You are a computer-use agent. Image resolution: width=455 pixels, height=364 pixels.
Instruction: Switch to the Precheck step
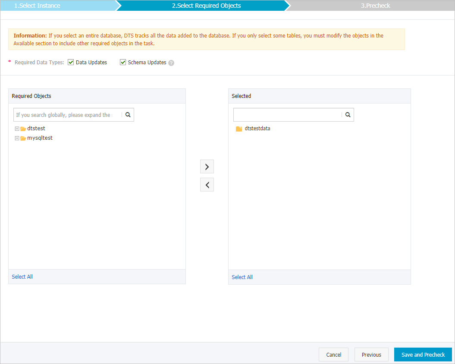coord(375,6)
